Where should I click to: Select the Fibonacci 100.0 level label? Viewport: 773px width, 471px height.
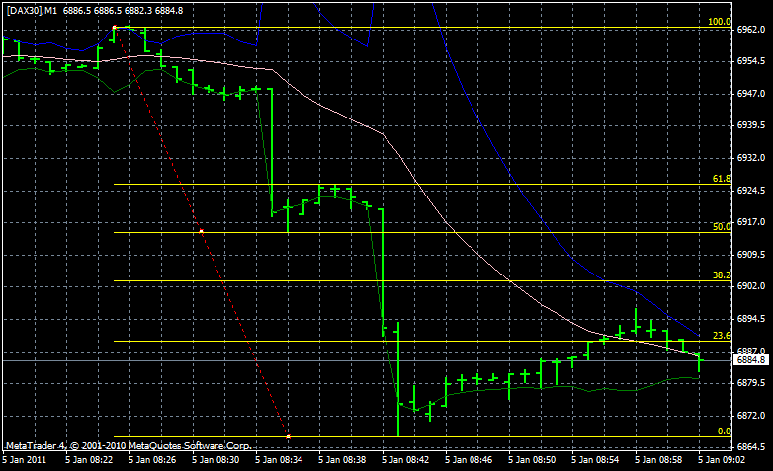[719, 22]
